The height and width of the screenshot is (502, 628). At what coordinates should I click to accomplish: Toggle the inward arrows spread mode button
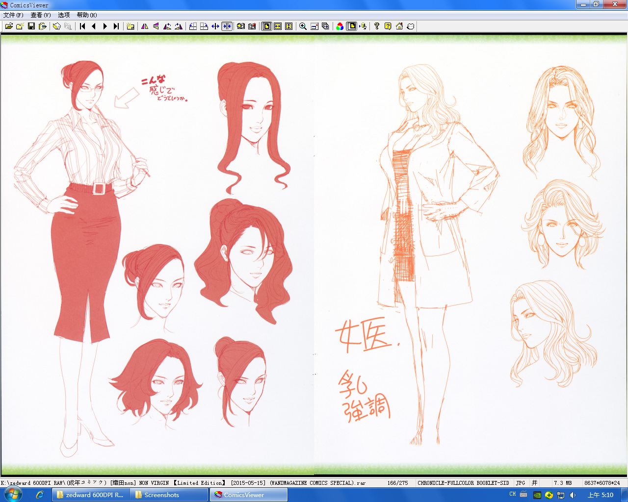tap(227, 26)
